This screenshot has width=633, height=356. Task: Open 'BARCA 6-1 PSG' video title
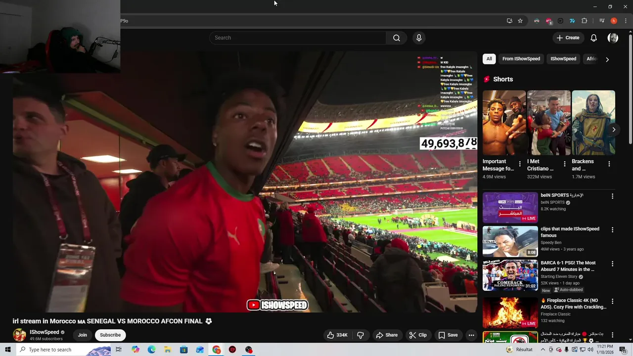click(568, 266)
